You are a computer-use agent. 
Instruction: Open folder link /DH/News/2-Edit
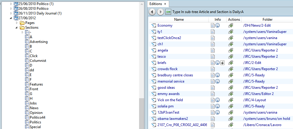257,26
